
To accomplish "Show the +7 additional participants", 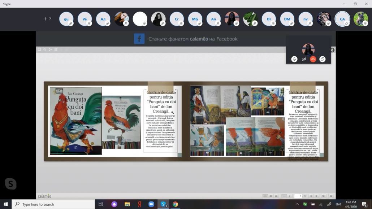I will [47, 19].
